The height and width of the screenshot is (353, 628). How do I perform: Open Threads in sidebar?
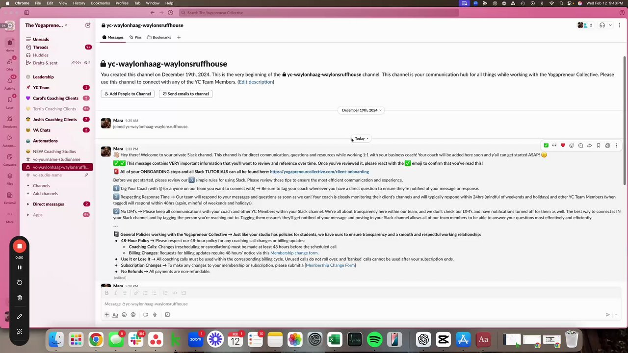coord(40,47)
